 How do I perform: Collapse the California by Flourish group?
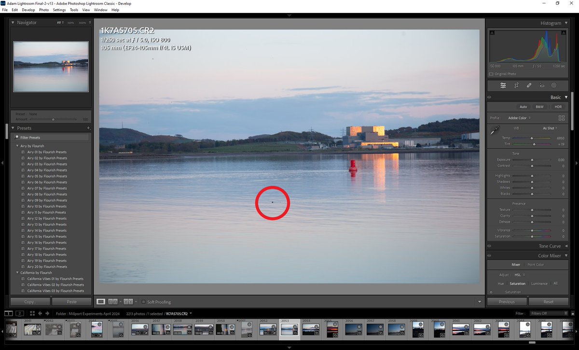coord(17,273)
